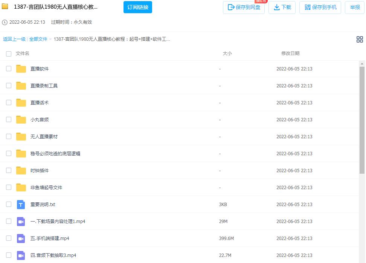Click the scrollbar up arrow

pyautogui.click(x=362, y=64)
